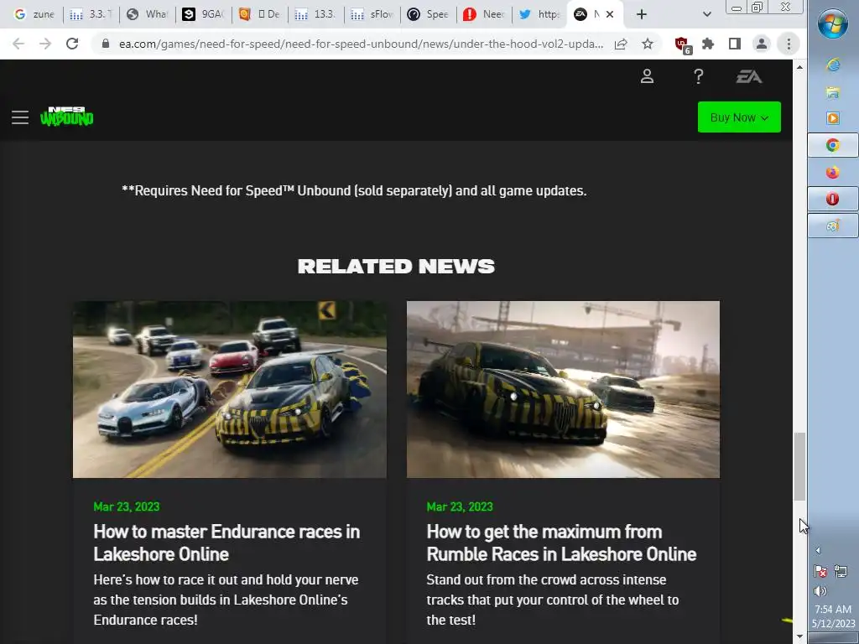The height and width of the screenshot is (644, 859).
Task: Switch to the '3.3.' tab
Action: pos(91,14)
